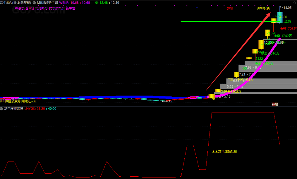Click the 净买1708万 net-buy annotation
This screenshot has width=297, height=179.
click(x=288, y=29)
